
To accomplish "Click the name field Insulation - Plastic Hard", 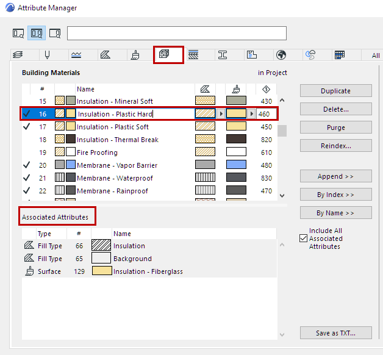I will [135, 114].
